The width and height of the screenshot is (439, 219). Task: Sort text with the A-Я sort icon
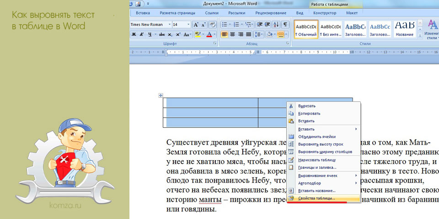click(x=276, y=25)
